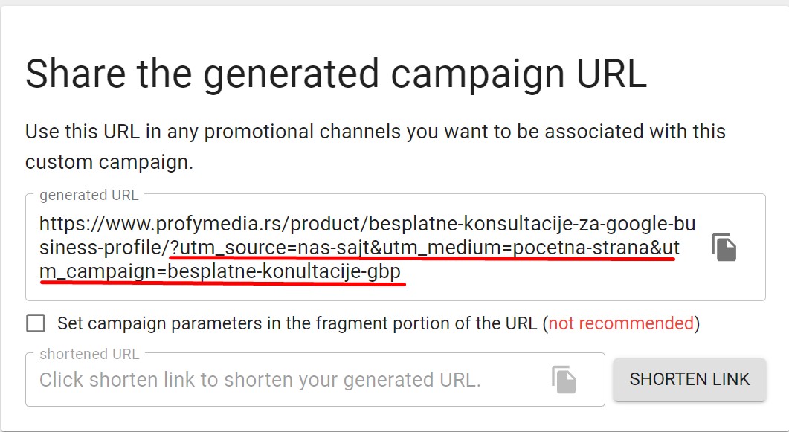Viewport: 789px width, 432px height.
Task: Focus the shortened URL placeholder field
Action: tap(260, 380)
